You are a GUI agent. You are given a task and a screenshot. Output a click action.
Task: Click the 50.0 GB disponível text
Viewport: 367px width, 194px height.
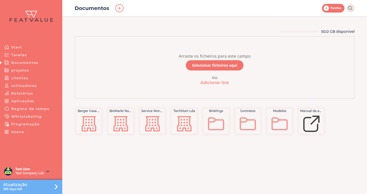coord(338,32)
